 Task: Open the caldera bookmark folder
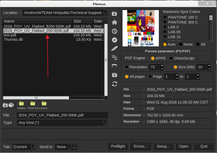[21, 104]
